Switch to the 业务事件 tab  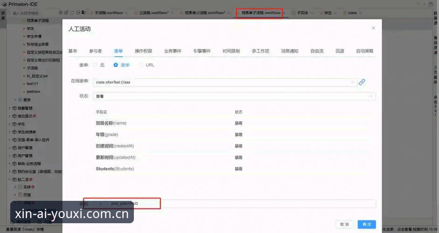click(173, 51)
